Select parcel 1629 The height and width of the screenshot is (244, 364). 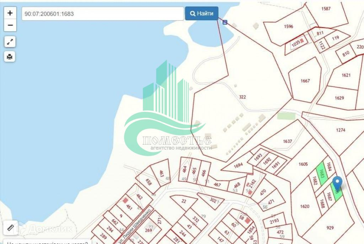339,98
